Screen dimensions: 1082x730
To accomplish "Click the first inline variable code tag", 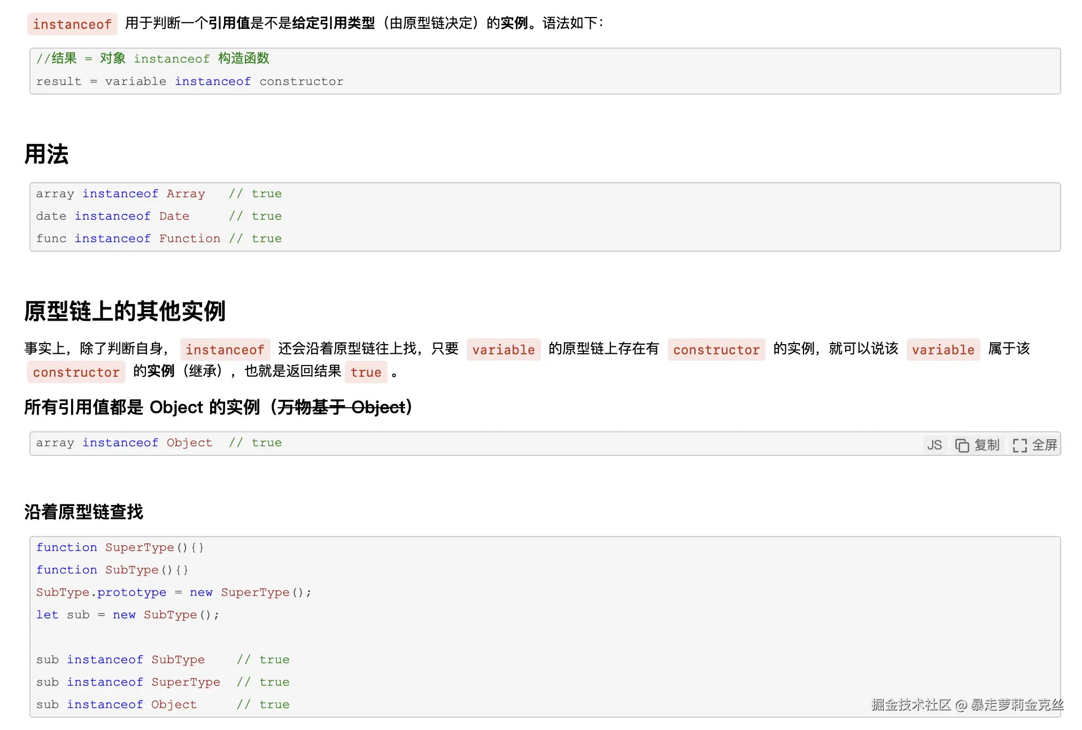I will tap(503, 350).
